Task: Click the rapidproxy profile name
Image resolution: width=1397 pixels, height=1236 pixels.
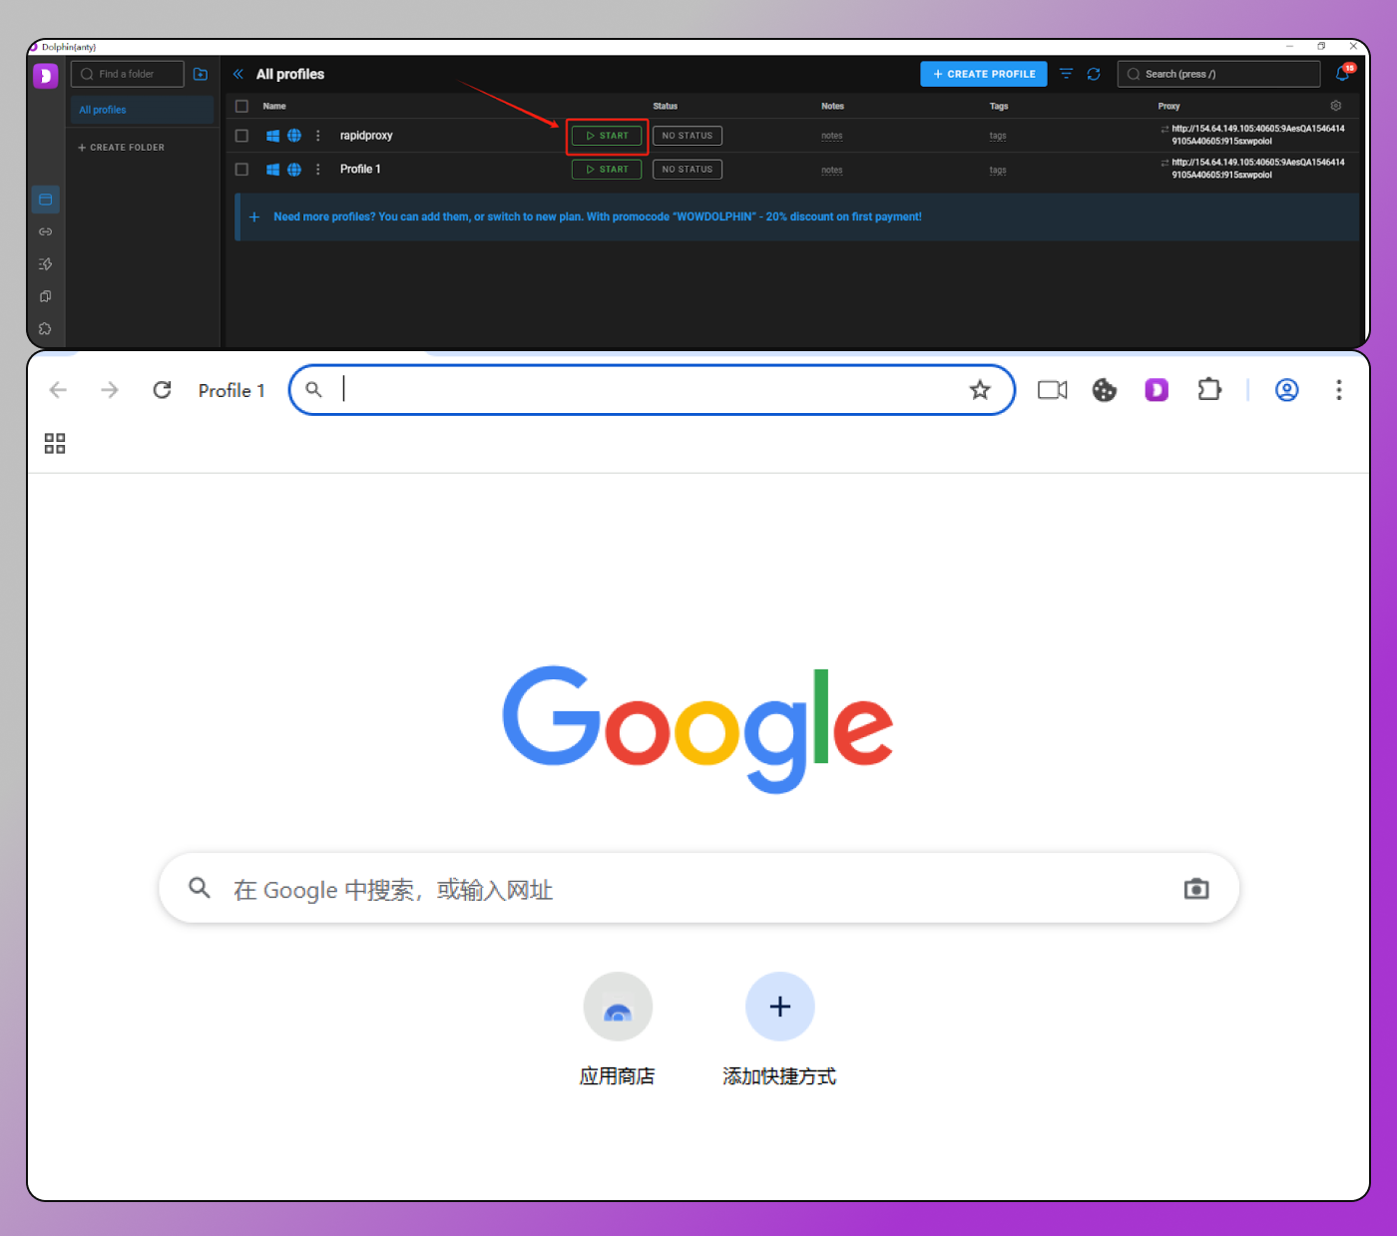Action: pos(366,136)
